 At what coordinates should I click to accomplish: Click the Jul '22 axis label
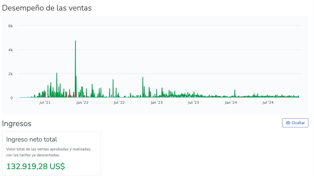119,102
